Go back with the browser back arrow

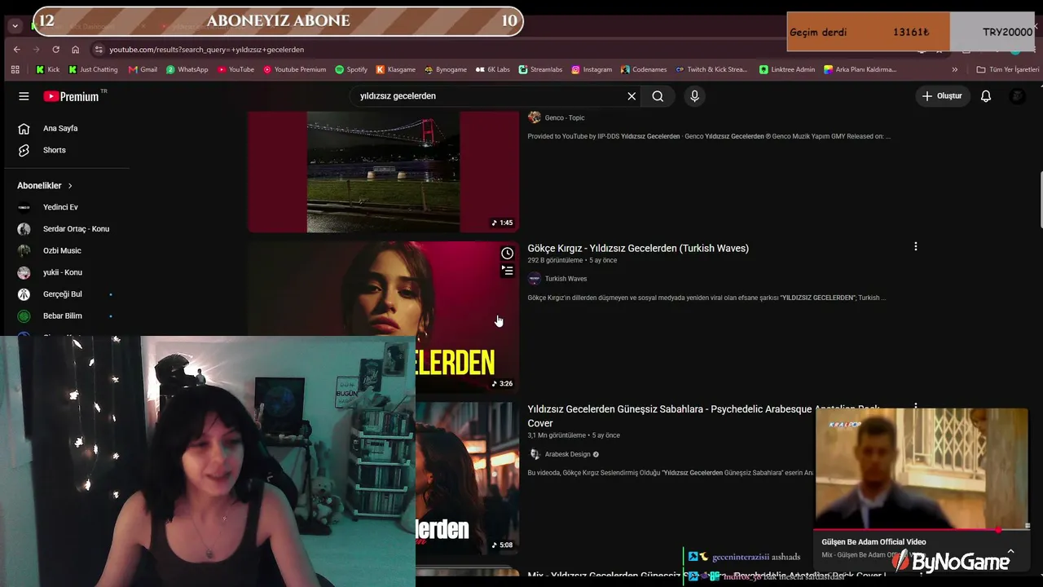(16, 50)
